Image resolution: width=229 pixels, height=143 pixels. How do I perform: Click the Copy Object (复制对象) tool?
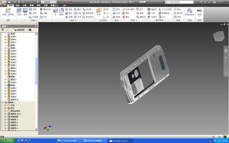[x=88, y=13]
